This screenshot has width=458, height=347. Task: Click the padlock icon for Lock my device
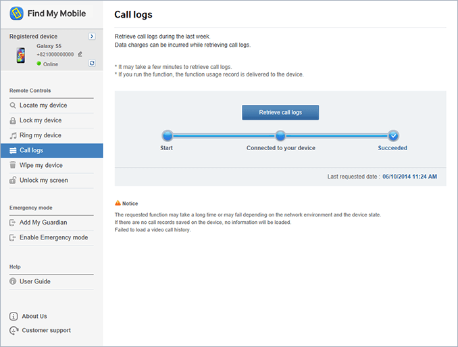click(x=14, y=120)
